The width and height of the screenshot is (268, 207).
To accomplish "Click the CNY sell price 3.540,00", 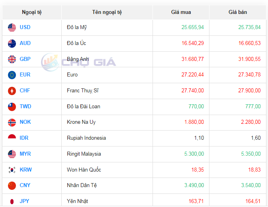I will click(x=251, y=186).
